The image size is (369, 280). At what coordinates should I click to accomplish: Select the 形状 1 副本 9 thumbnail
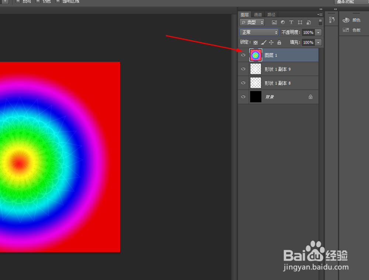256,69
